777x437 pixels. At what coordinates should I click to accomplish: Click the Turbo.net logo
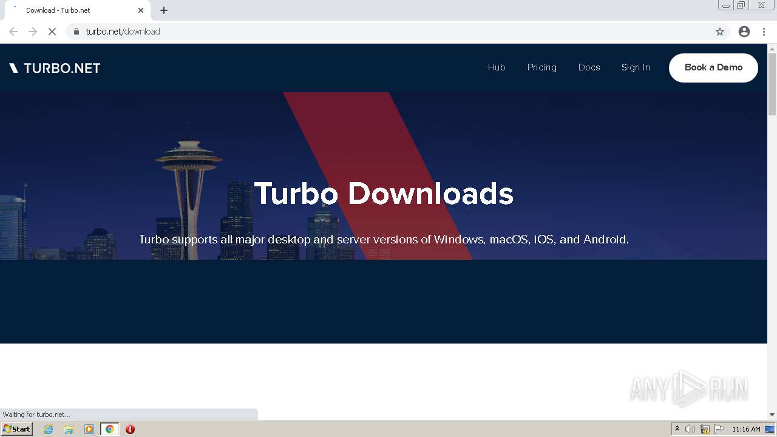click(55, 68)
